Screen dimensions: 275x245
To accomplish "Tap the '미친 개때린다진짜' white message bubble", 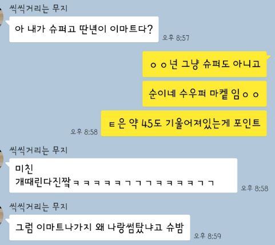I will click(x=123, y=175).
